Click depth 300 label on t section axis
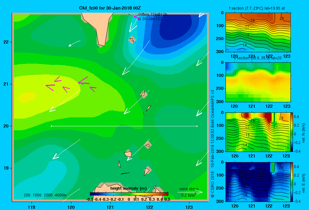 (220, 52)
